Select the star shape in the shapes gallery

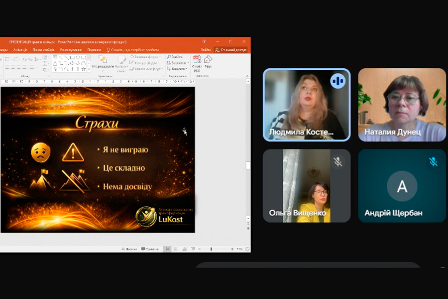tap(84, 69)
